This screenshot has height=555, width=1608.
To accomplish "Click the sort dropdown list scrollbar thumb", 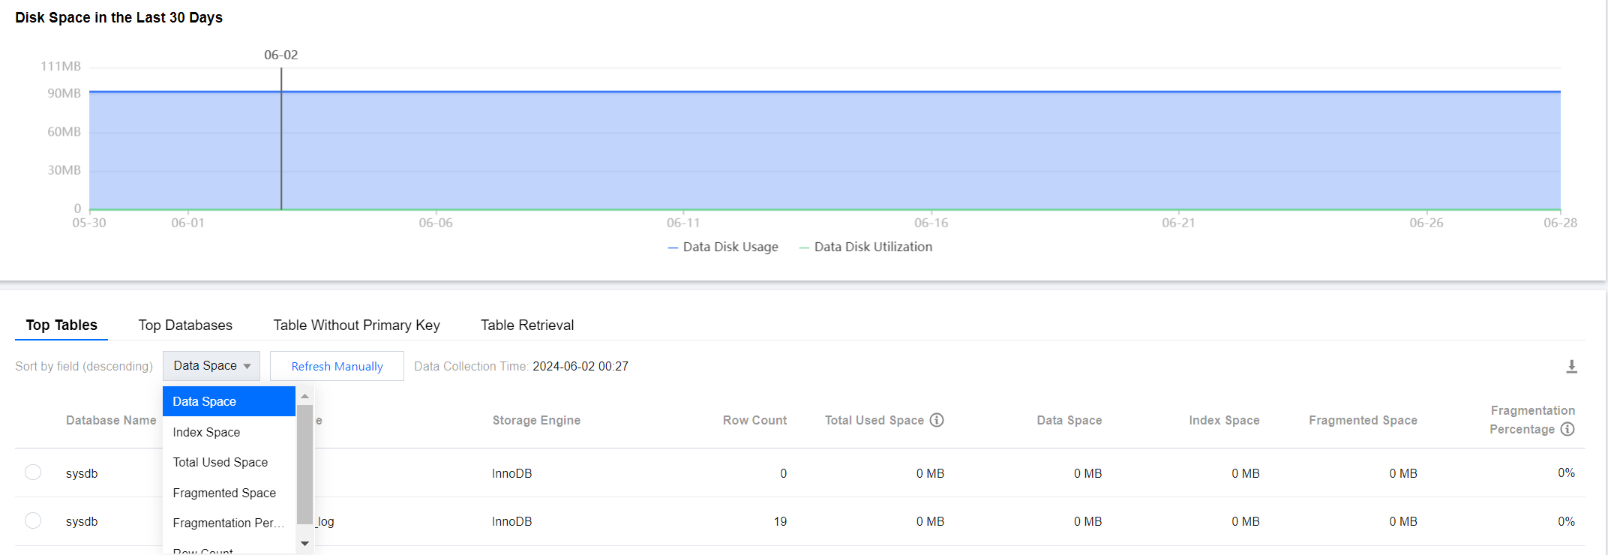I will pos(304,465).
